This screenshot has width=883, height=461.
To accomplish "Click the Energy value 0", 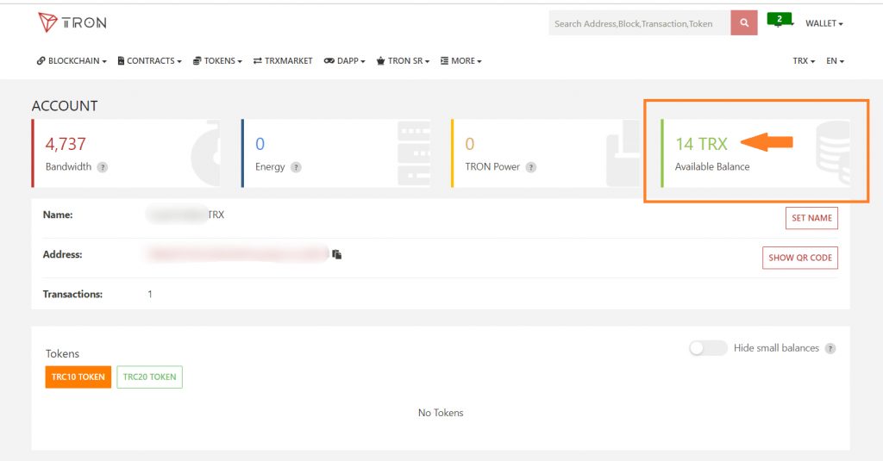I will click(260, 144).
